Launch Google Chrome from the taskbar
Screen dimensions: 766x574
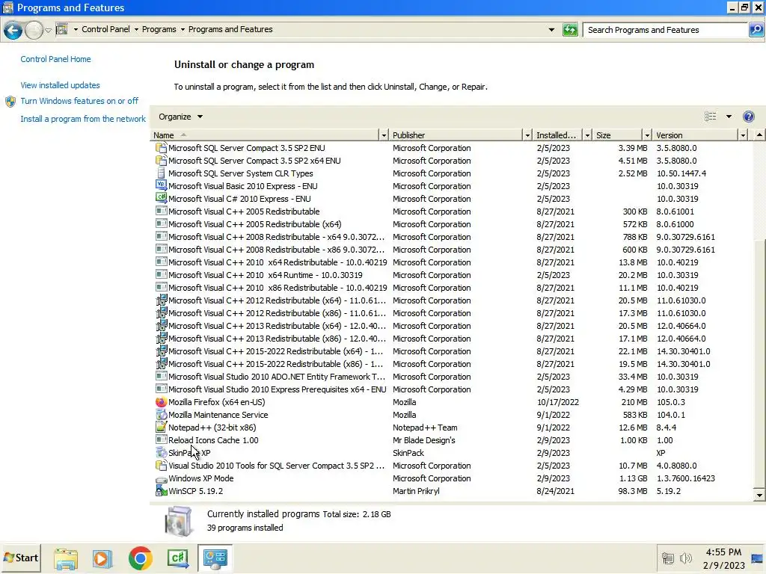(140, 558)
